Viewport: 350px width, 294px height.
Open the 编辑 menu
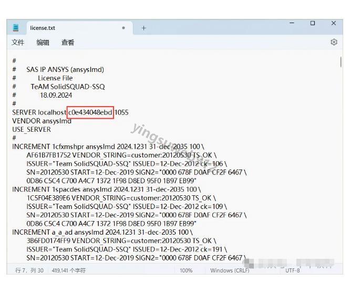click(x=43, y=42)
